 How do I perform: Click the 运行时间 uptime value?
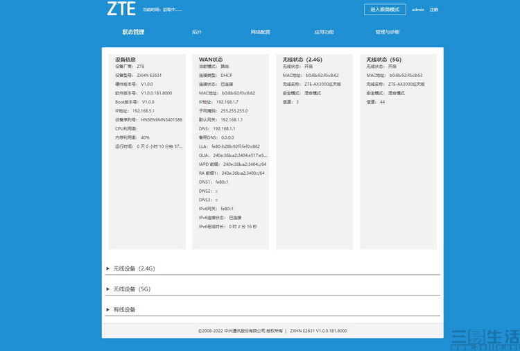tap(159, 146)
